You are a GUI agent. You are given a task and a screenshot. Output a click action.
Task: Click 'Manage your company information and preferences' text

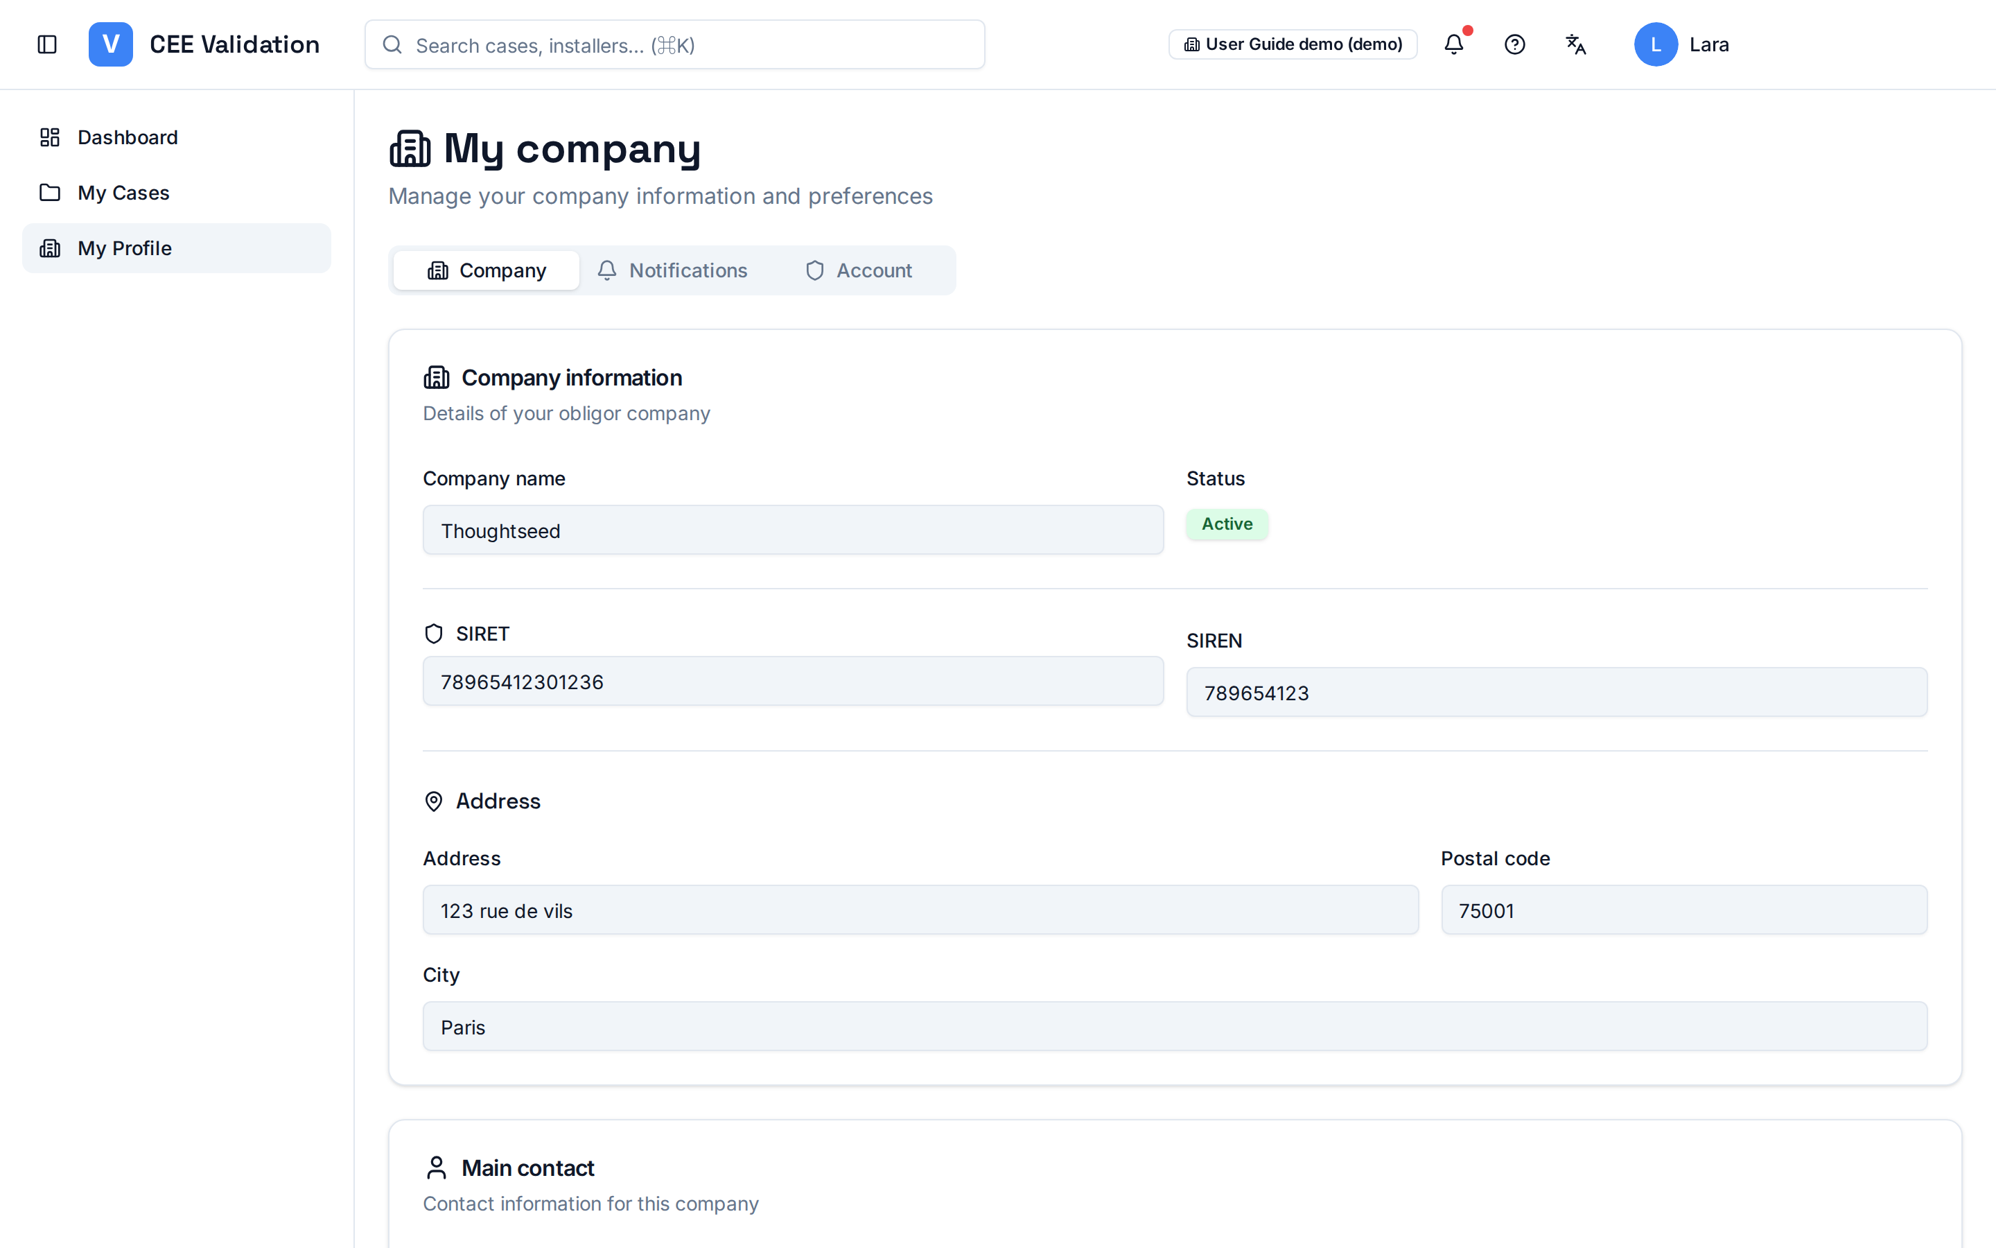pos(660,196)
